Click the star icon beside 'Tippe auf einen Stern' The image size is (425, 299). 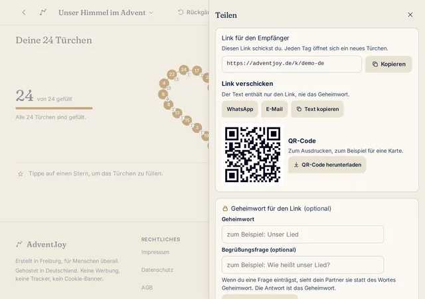pyautogui.click(x=21, y=173)
